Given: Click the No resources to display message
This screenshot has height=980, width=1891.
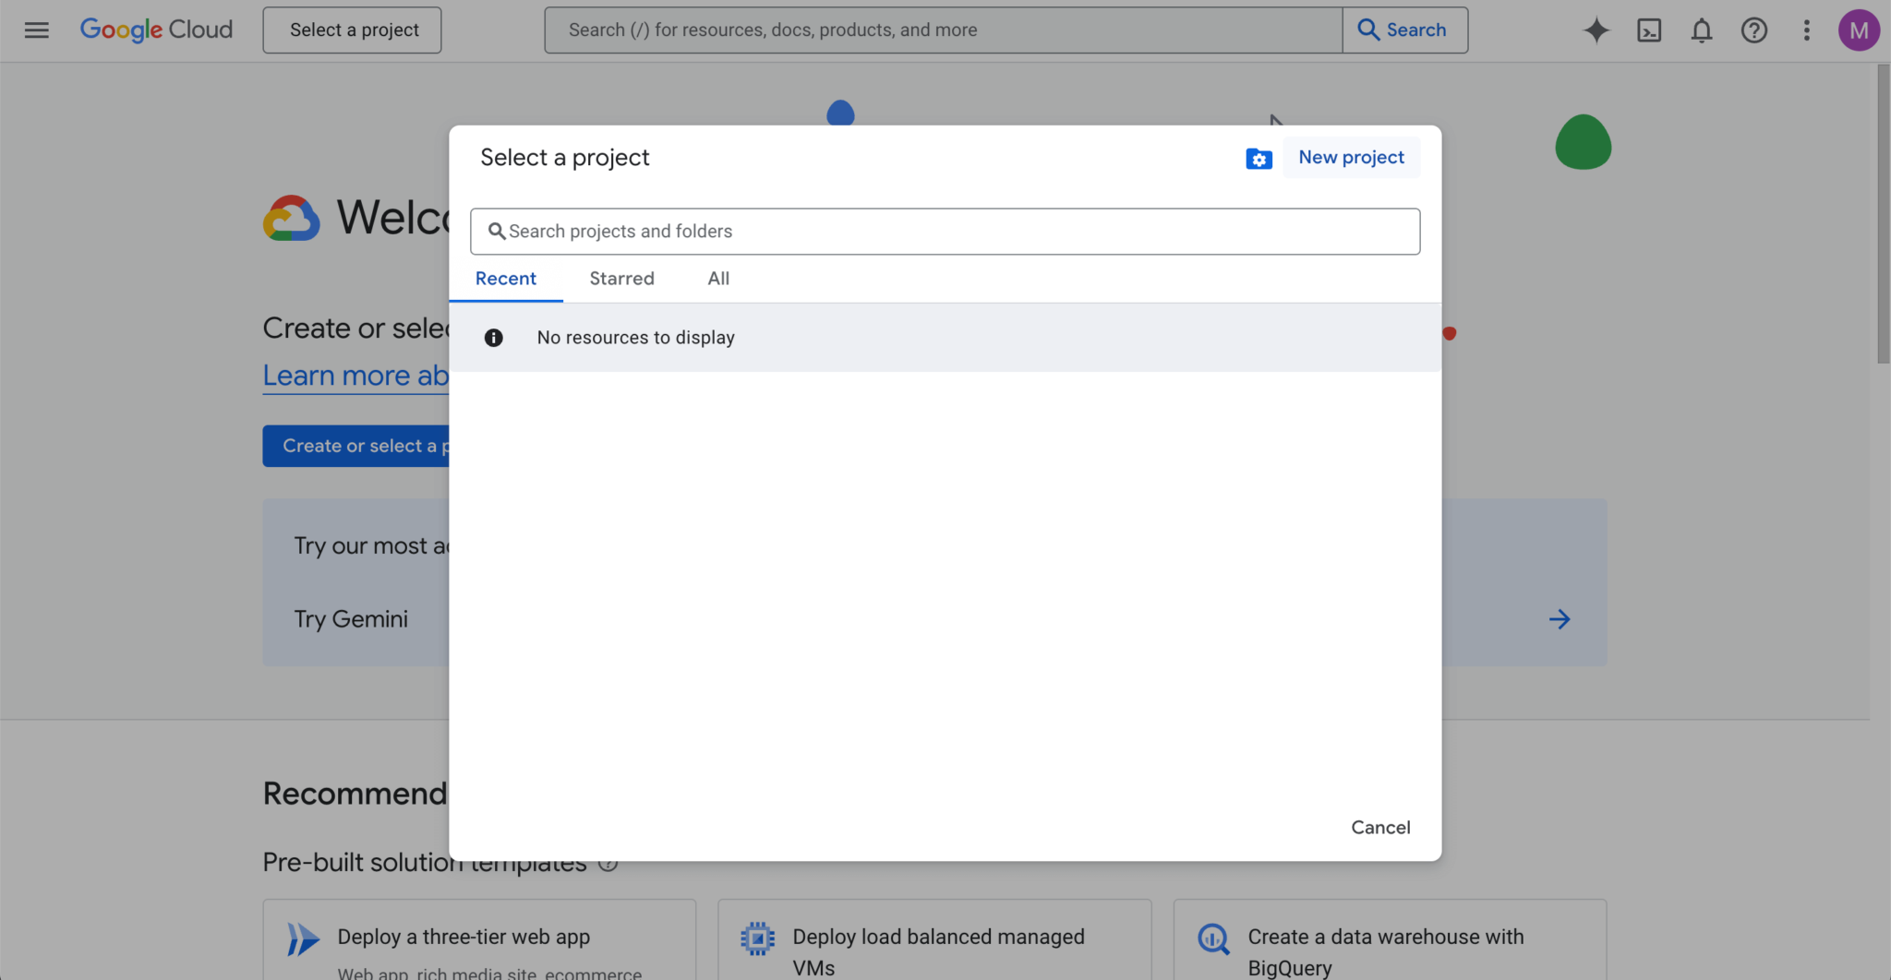Looking at the screenshot, I should tap(636, 338).
